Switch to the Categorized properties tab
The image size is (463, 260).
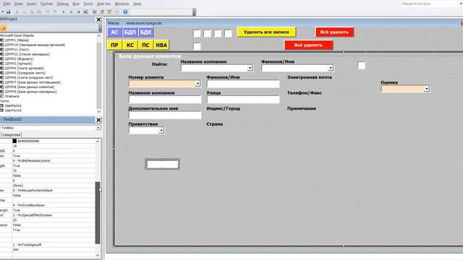[x=12, y=135]
